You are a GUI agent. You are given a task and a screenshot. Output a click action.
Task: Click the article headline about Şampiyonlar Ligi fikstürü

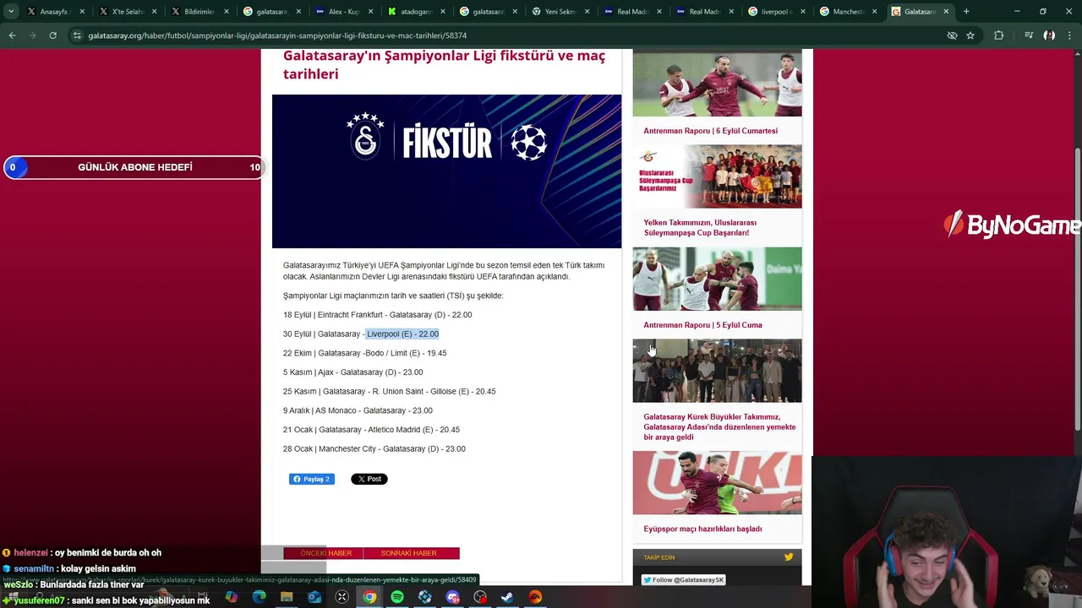[x=444, y=65]
